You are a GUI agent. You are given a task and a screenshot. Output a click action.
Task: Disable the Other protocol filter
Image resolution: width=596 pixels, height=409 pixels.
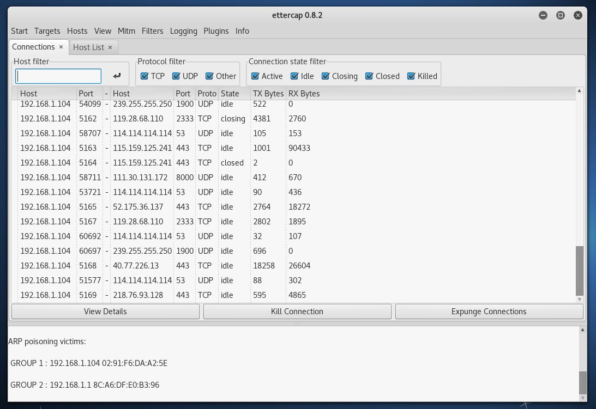point(209,76)
